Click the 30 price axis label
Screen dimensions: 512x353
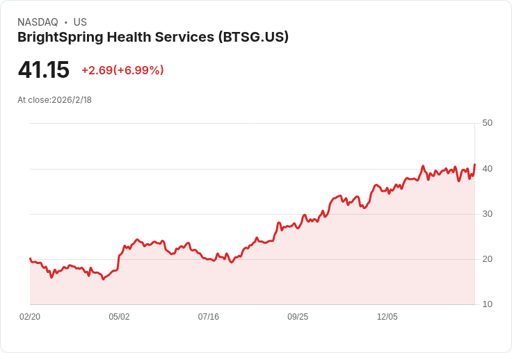coord(487,214)
